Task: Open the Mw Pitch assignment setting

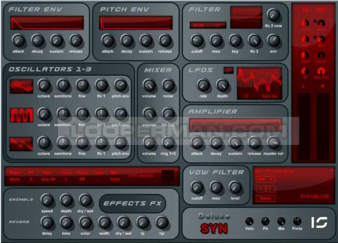Action: pyautogui.click(x=115, y=179)
